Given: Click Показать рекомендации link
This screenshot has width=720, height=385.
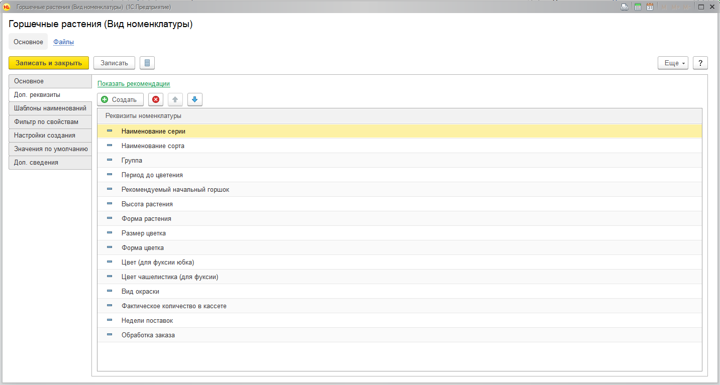Looking at the screenshot, I should click(x=134, y=84).
